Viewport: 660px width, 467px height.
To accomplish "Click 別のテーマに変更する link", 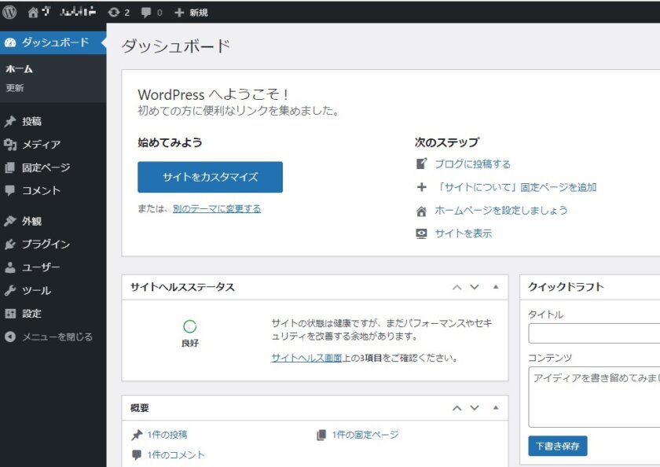I will [217, 209].
